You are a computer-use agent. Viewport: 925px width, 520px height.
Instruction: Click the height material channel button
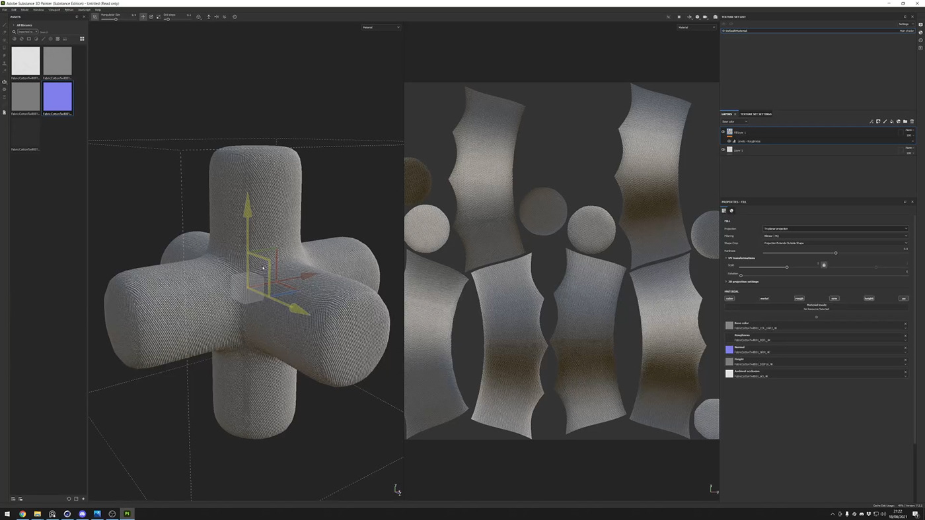pyautogui.click(x=869, y=298)
